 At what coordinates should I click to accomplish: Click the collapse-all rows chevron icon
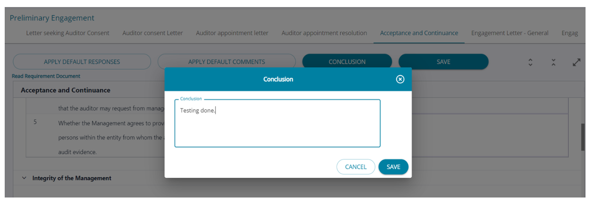[554, 62]
